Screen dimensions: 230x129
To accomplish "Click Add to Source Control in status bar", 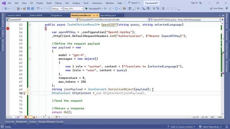I will pos(181,127).
